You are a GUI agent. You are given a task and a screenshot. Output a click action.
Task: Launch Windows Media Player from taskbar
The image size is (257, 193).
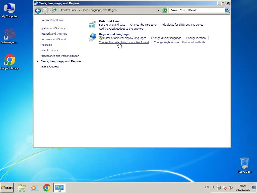click(34, 188)
